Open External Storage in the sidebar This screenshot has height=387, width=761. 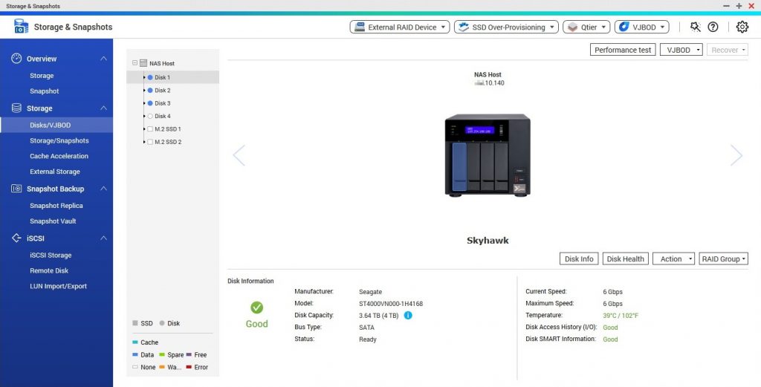click(55, 172)
